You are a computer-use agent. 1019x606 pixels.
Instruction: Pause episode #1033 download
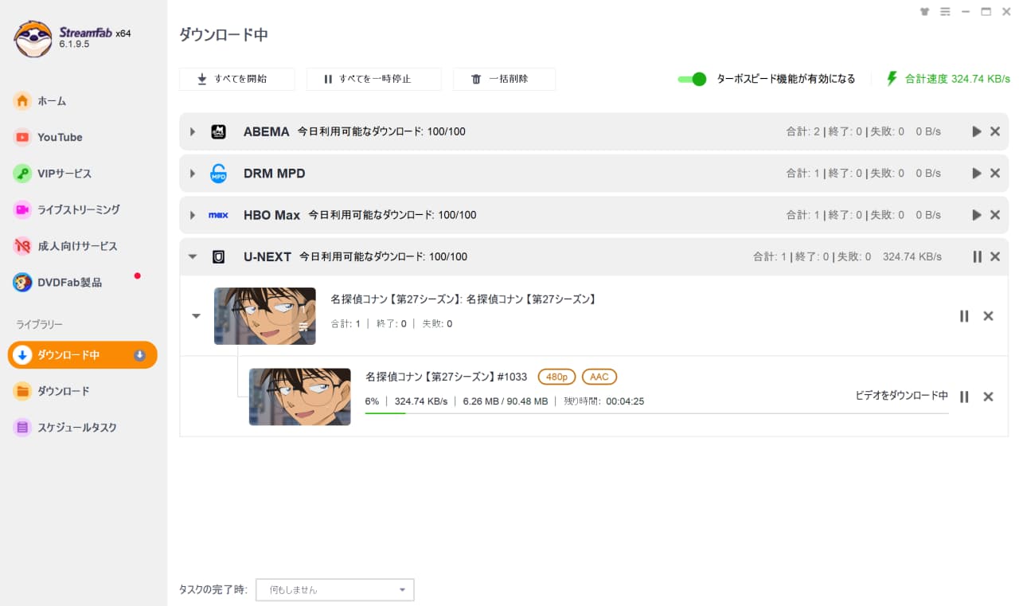964,397
